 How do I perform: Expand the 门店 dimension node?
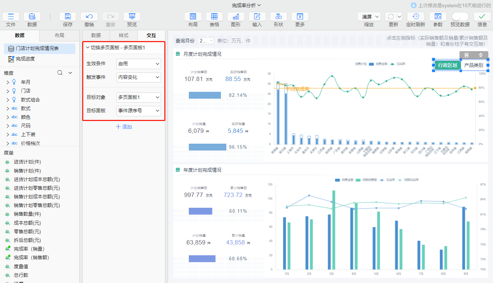(x=8, y=91)
